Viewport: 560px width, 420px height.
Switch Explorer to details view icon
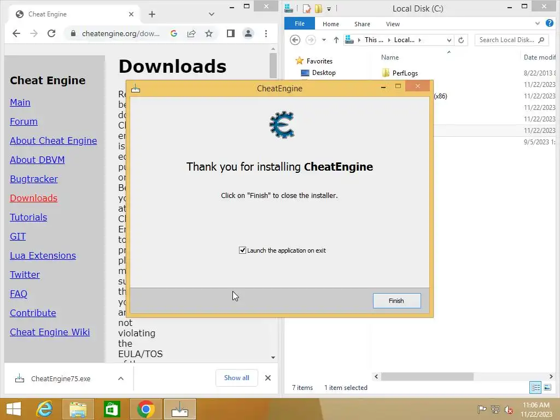[535, 388]
